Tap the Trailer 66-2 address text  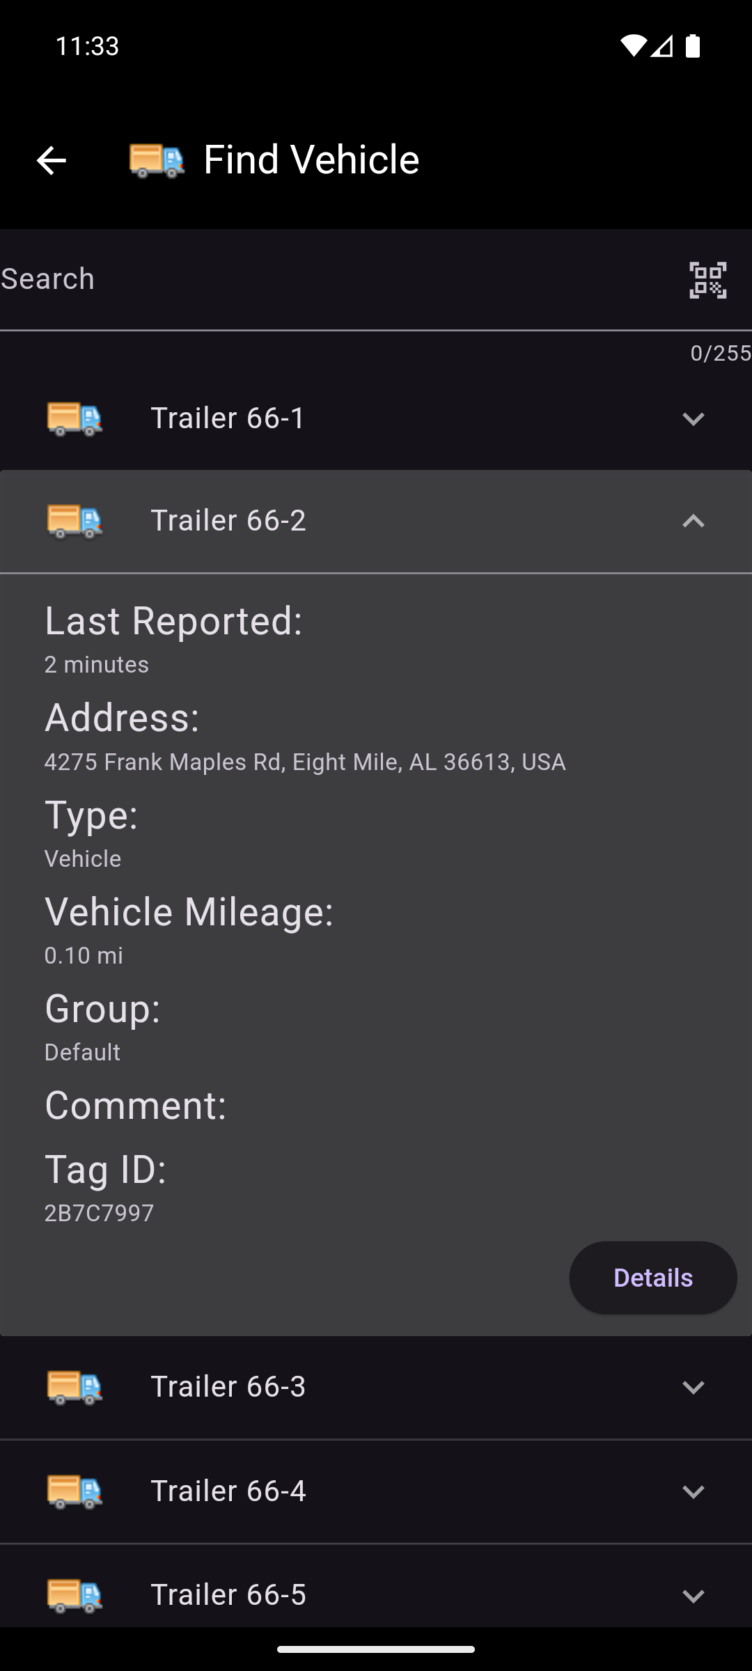point(305,762)
